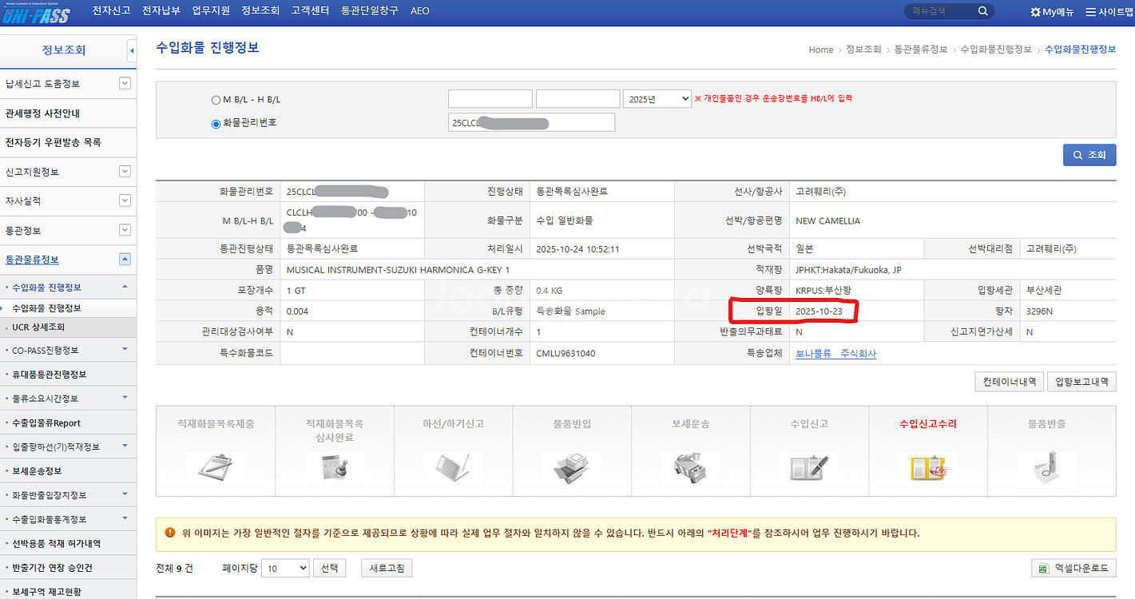Viewport: 1135px width, 599px height.
Task: Select the 물품반입 process icon
Action: click(572, 466)
